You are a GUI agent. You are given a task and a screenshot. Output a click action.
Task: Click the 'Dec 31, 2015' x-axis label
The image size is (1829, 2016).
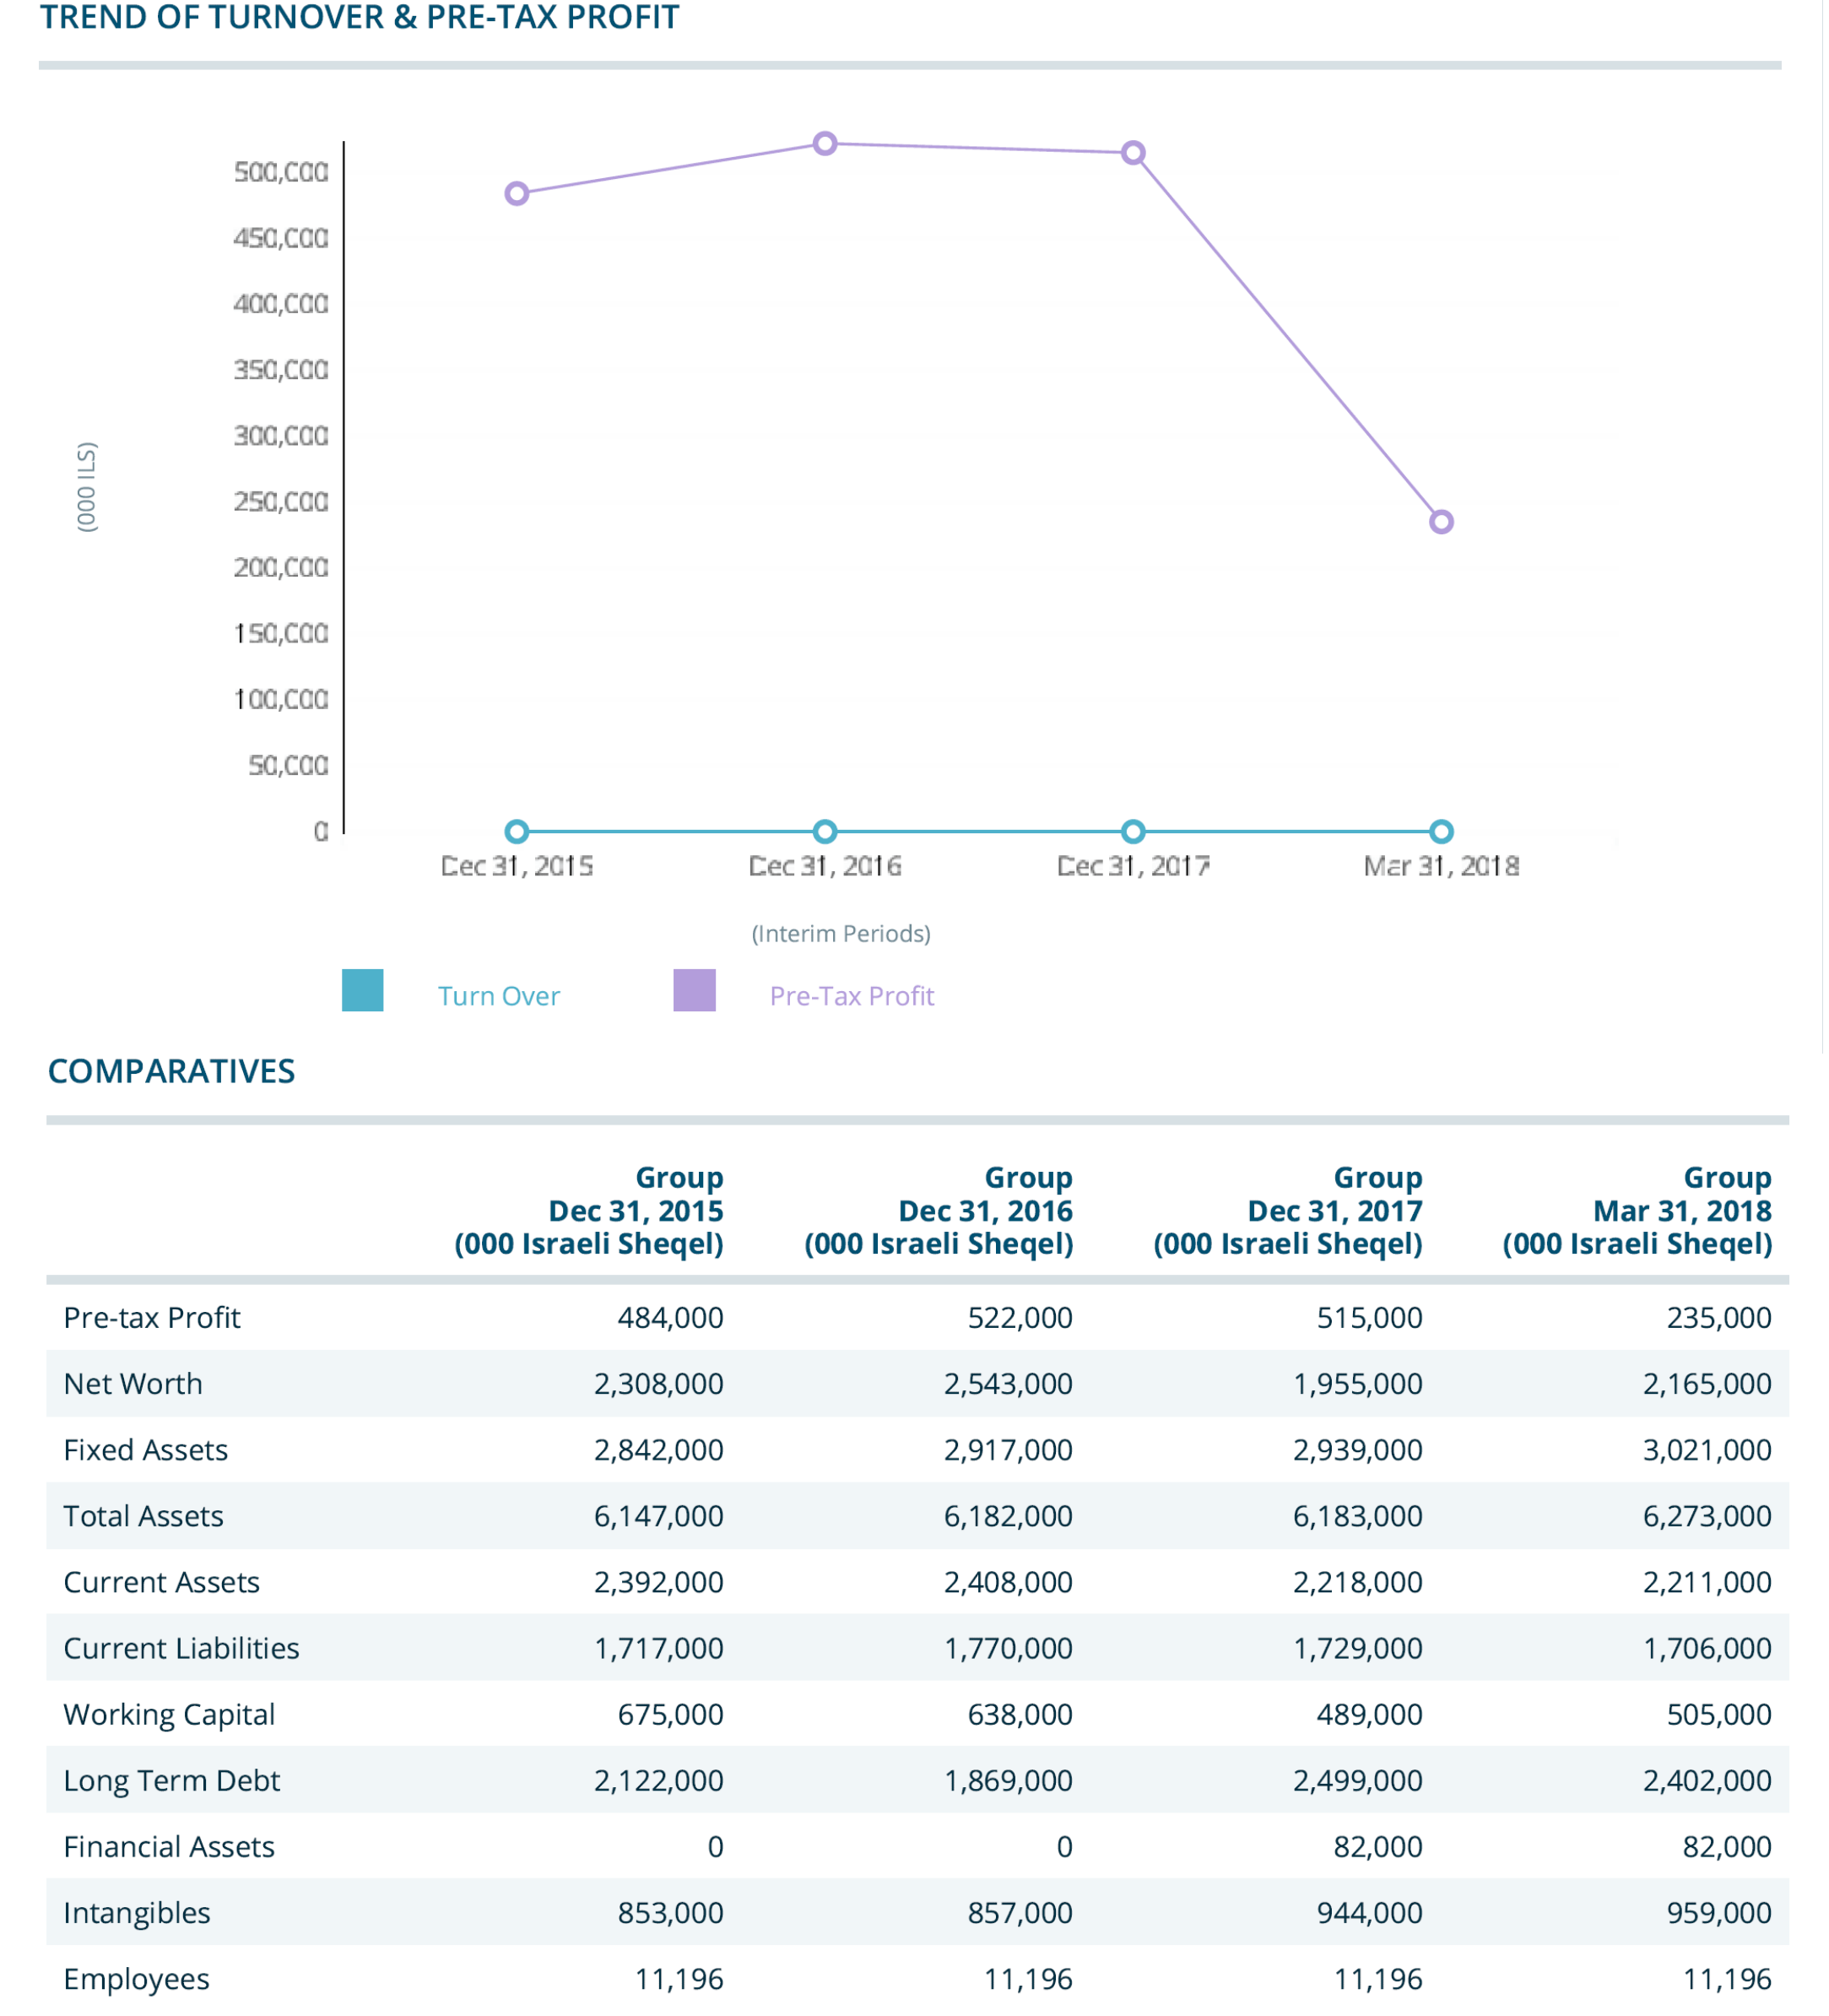coord(517,867)
